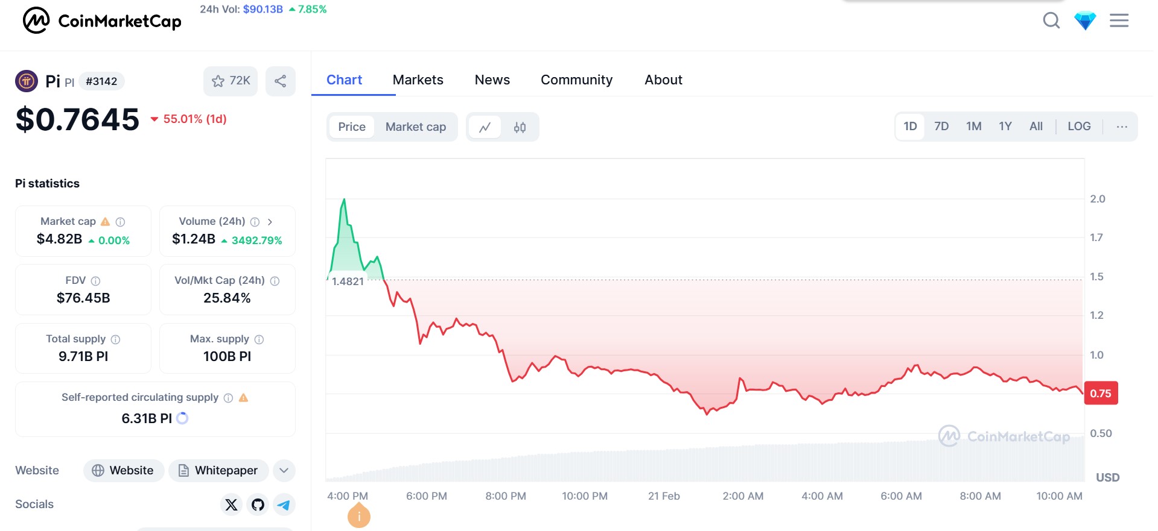Switch to the Markets tab
The height and width of the screenshot is (531, 1158).
click(418, 80)
